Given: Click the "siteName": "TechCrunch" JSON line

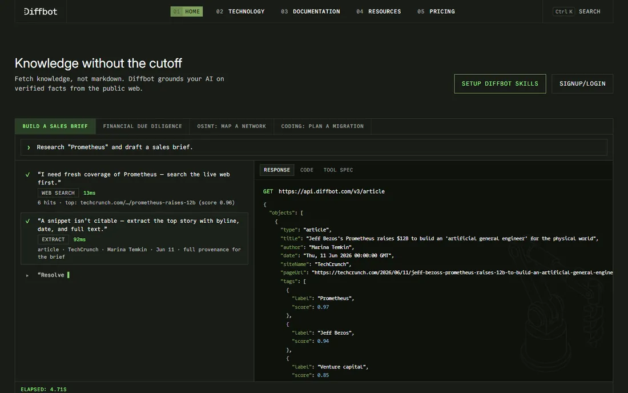Looking at the screenshot, I should [316, 264].
